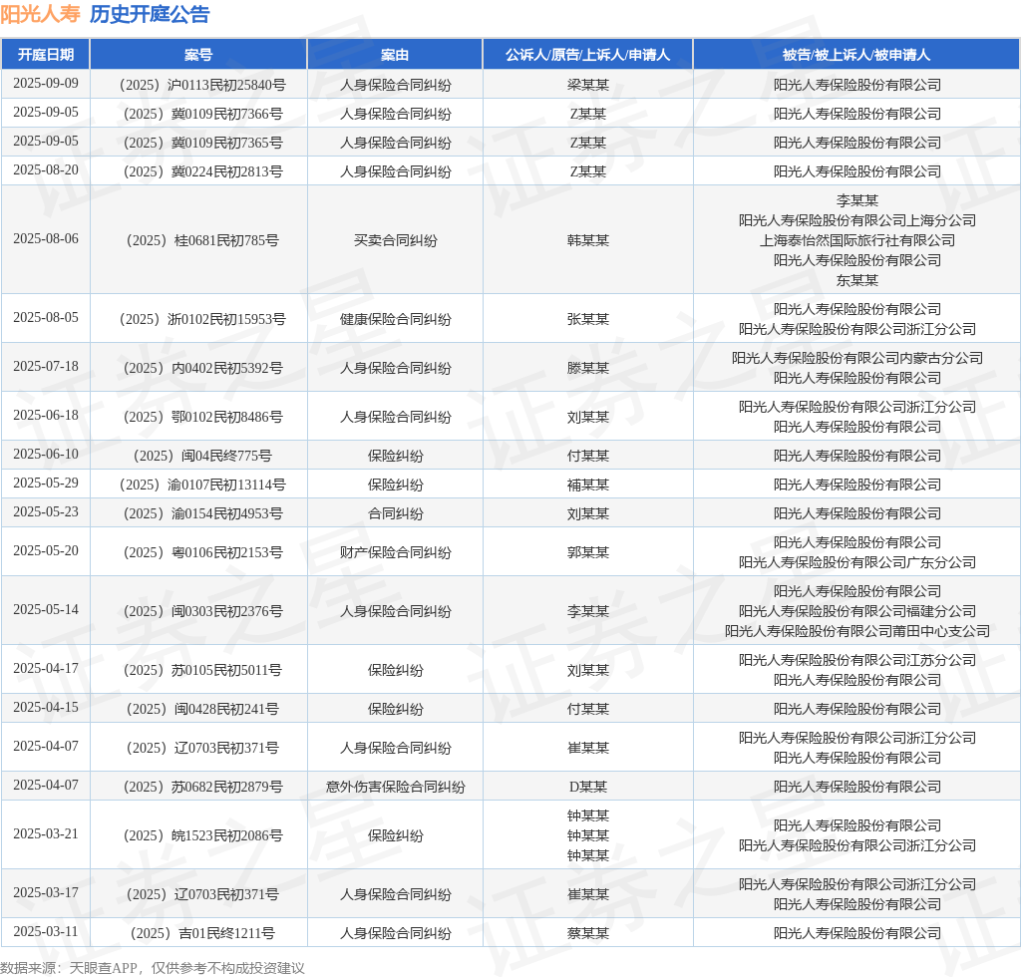Click case number 皖1523民初2086号
The height and width of the screenshot is (977, 1021).
(202, 835)
